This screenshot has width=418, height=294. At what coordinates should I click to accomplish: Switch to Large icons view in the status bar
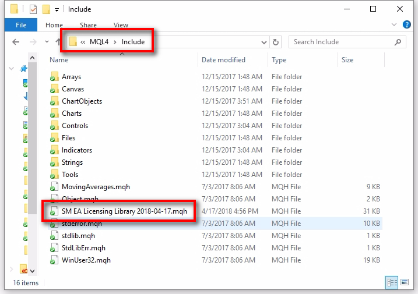pos(404,282)
